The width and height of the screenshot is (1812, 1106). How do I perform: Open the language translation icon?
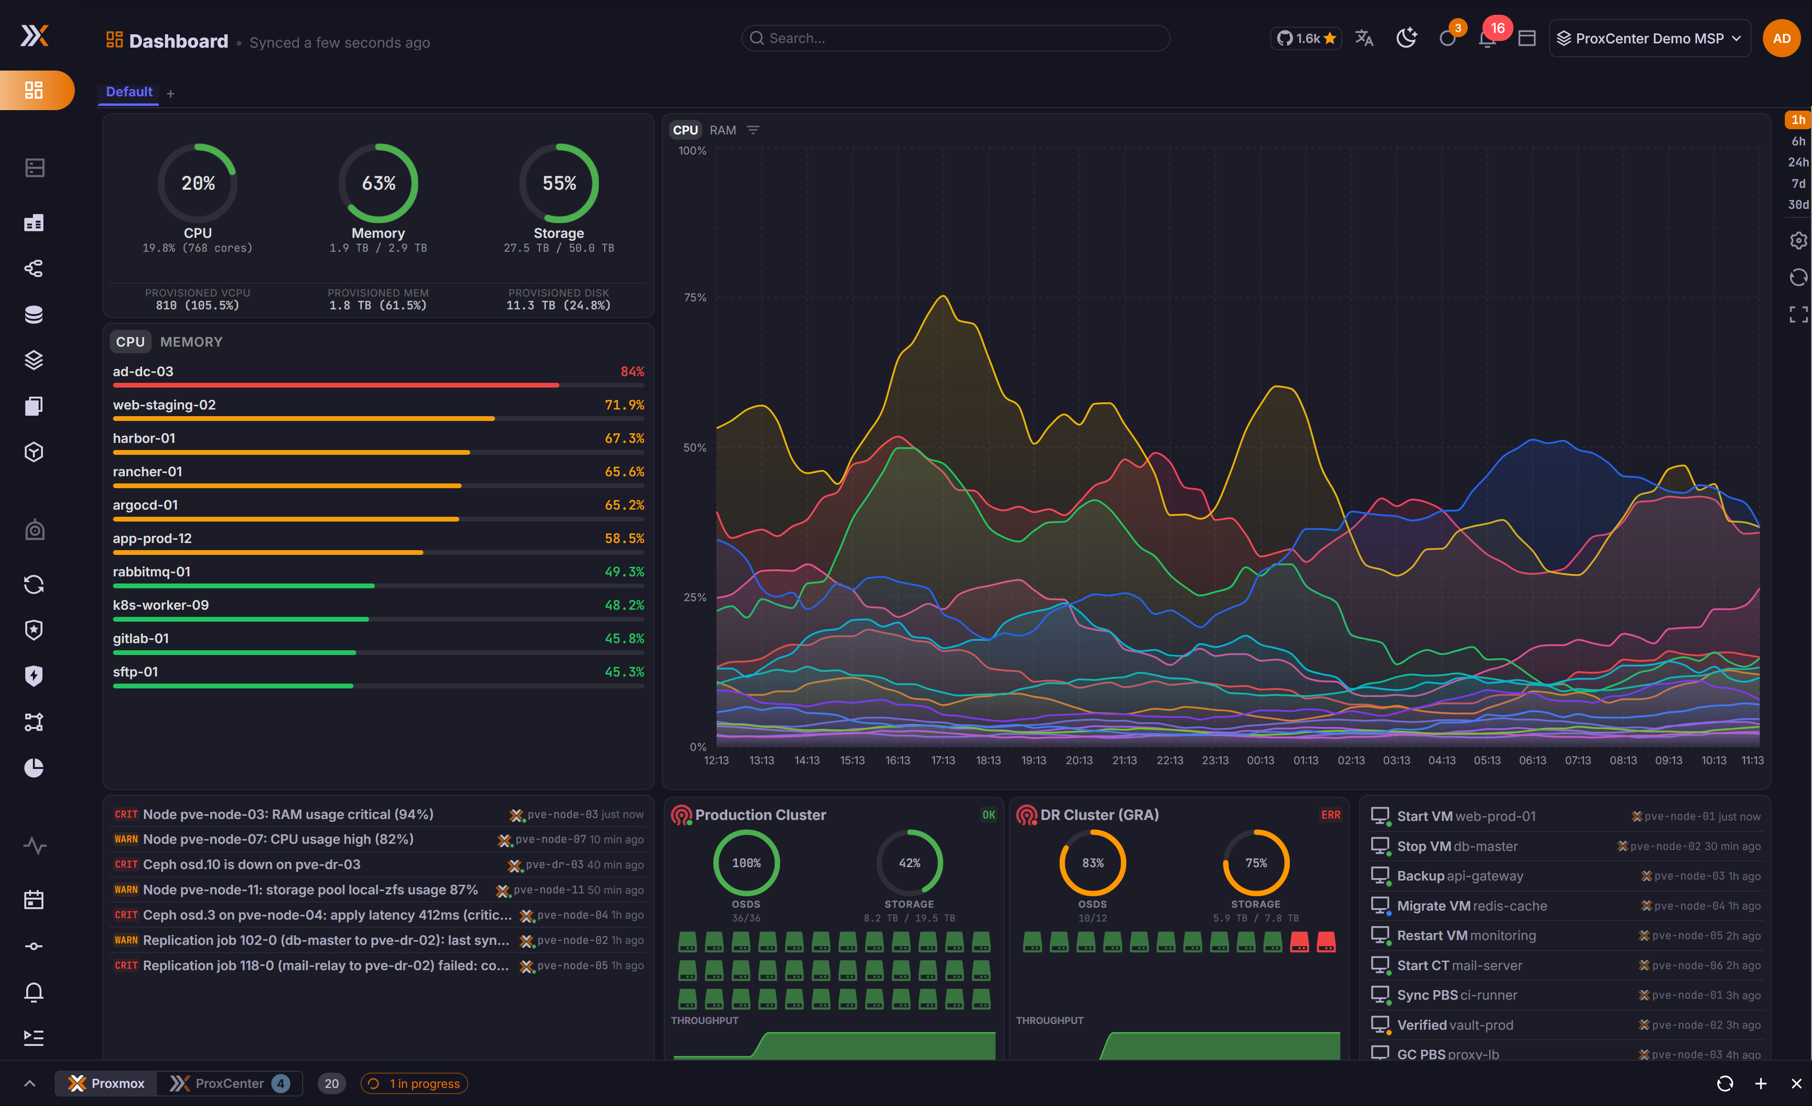1364,38
